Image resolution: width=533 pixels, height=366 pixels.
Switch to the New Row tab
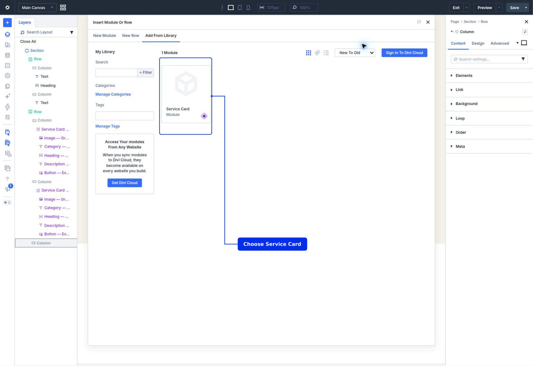131,36
